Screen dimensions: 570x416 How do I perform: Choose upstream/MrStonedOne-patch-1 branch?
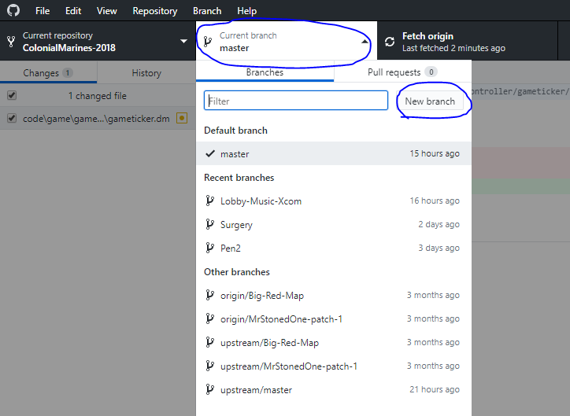[x=333, y=366]
